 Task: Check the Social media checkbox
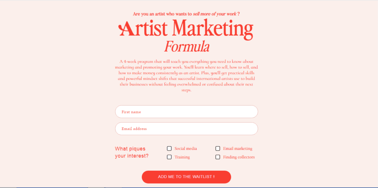point(169,148)
